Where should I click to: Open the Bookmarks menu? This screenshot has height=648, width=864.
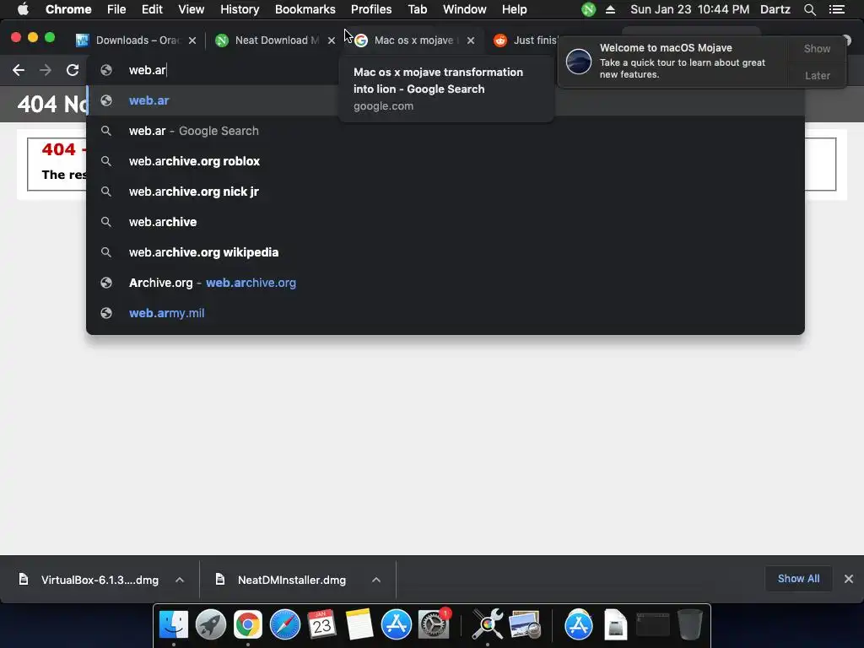click(305, 9)
